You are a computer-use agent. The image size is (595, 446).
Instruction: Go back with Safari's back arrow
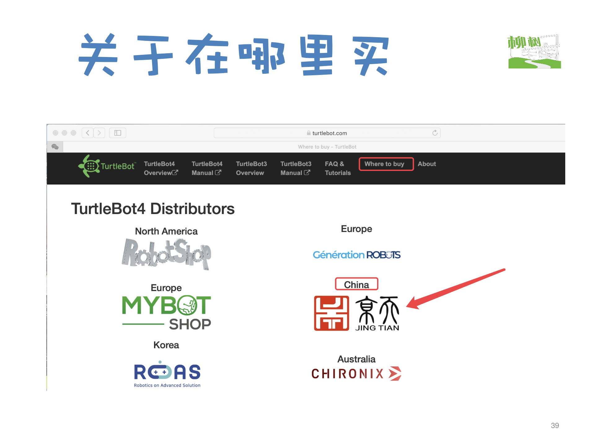click(88, 133)
